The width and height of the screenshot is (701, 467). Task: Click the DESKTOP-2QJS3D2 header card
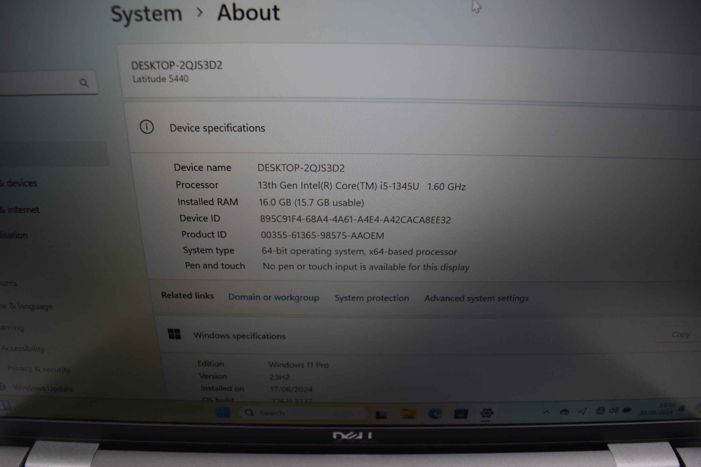tap(411, 71)
